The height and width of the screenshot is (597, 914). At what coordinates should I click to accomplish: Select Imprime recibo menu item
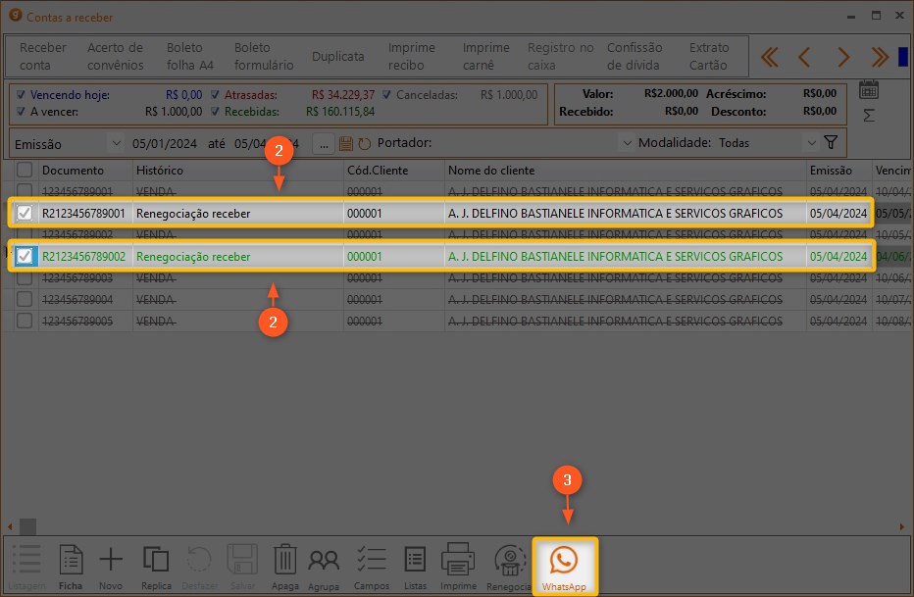pos(412,56)
